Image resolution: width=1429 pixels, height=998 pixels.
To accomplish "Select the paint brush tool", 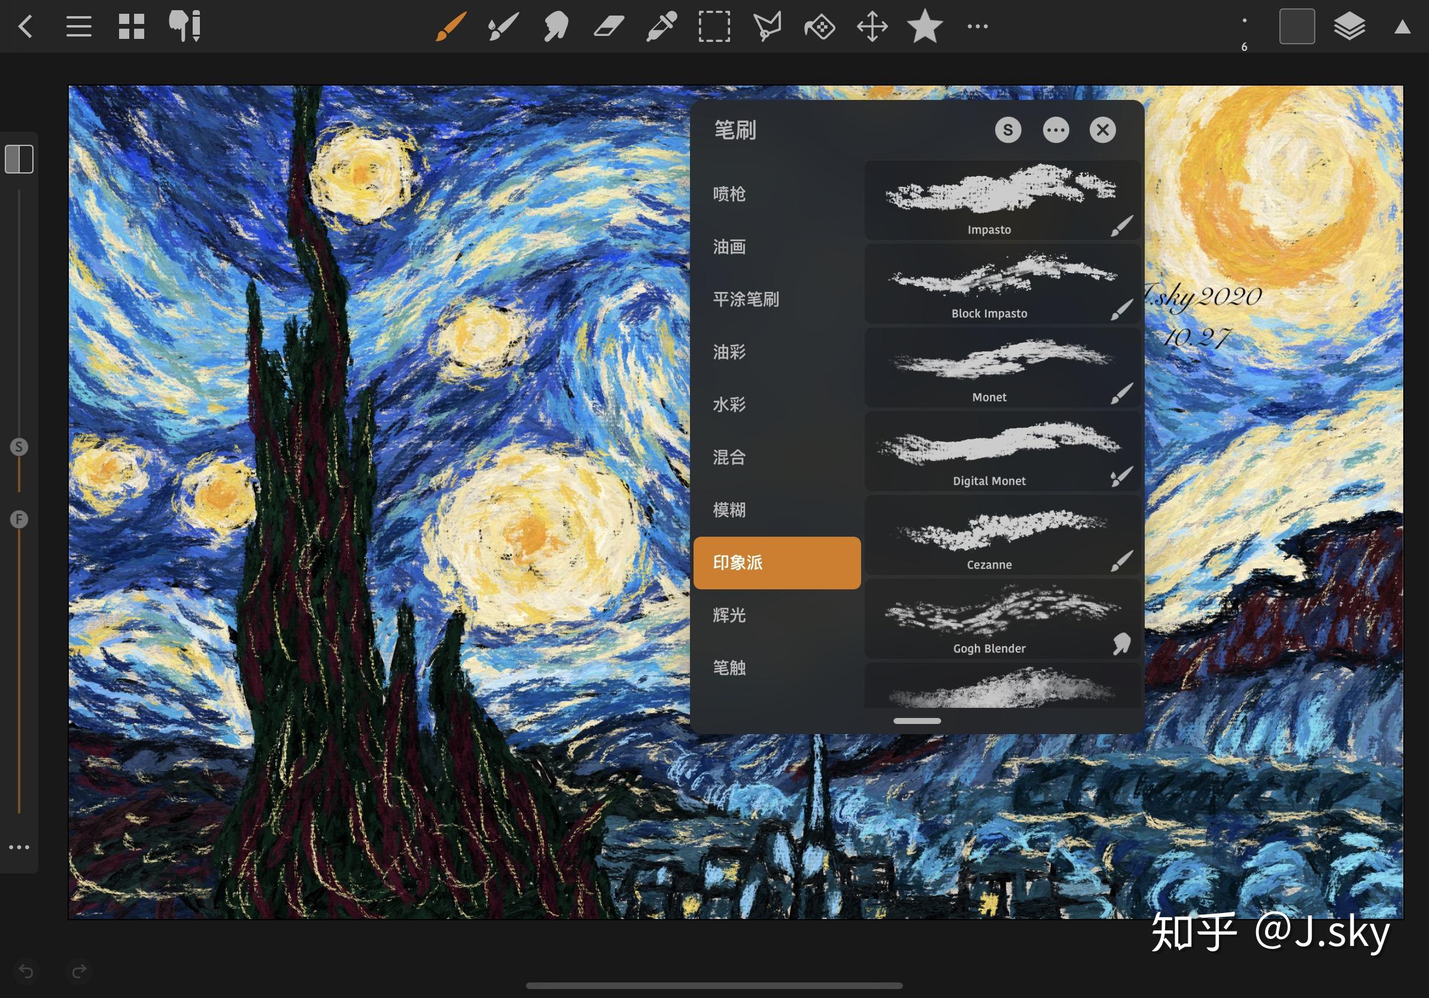I will pos(450,27).
